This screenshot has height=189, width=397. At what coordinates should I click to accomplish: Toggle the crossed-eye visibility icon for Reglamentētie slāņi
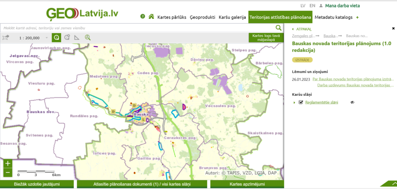click(352, 102)
